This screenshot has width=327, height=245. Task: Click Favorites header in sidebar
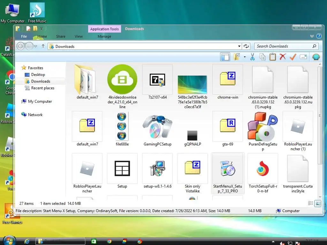click(x=35, y=68)
